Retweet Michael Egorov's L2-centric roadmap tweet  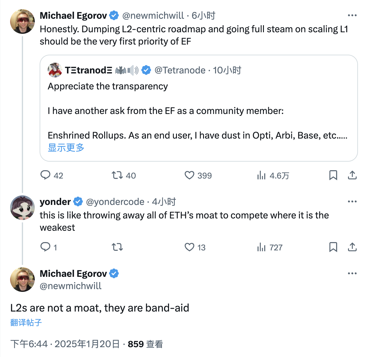coord(117,175)
